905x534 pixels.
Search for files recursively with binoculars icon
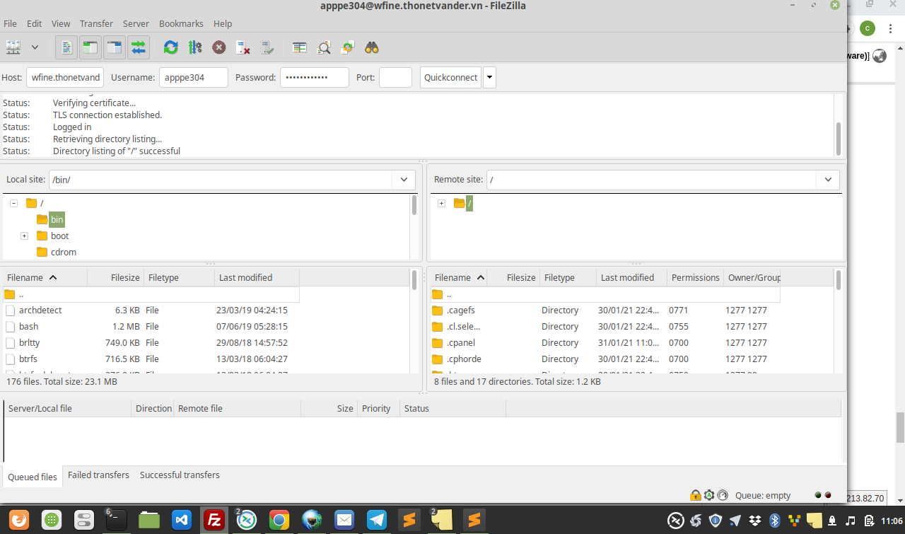tap(372, 47)
